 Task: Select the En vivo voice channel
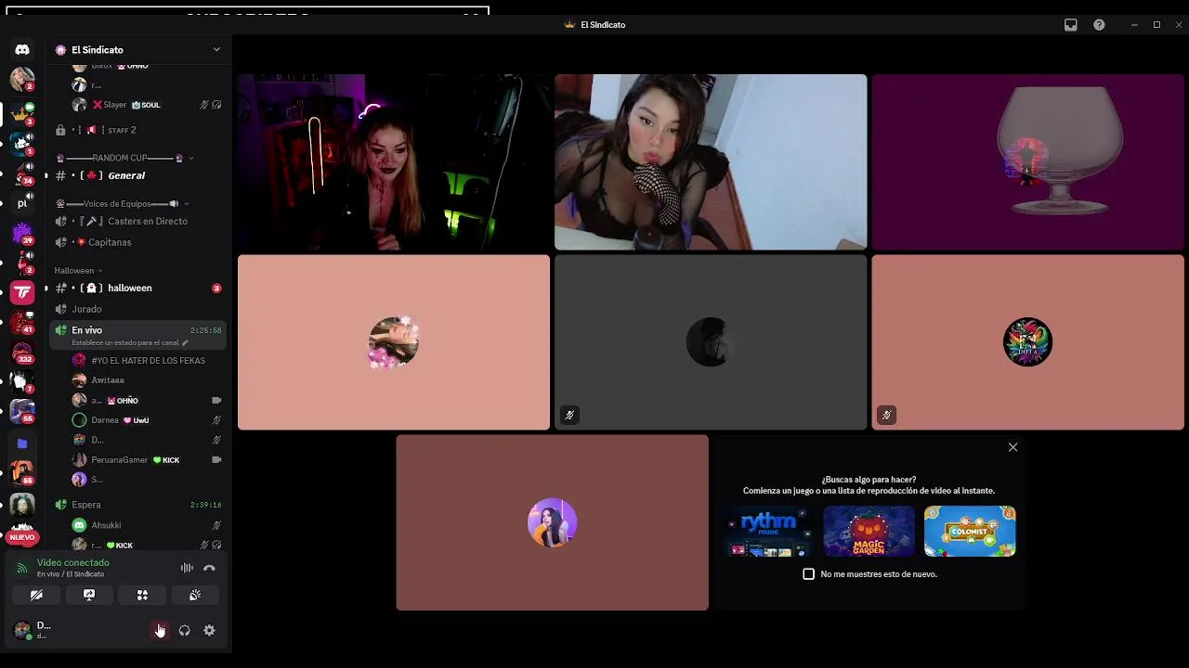point(139,334)
